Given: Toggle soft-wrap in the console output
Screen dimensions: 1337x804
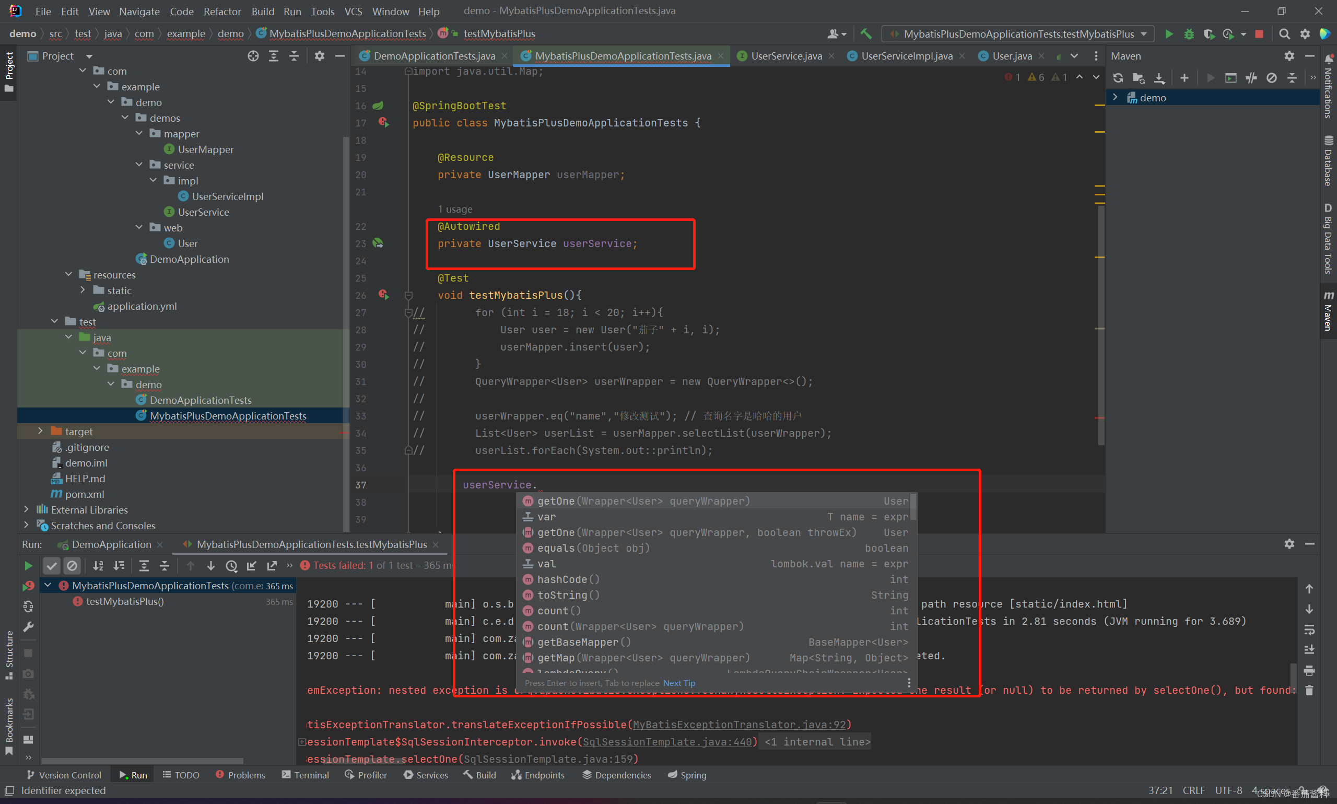Looking at the screenshot, I should (x=1309, y=630).
